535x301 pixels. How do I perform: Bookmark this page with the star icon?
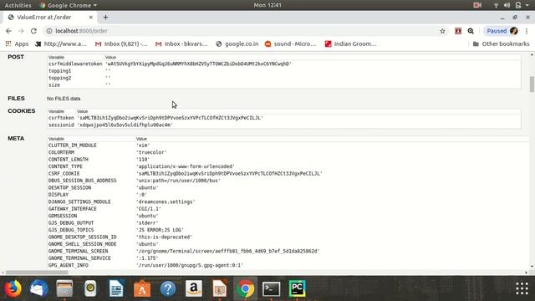(442, 31)
